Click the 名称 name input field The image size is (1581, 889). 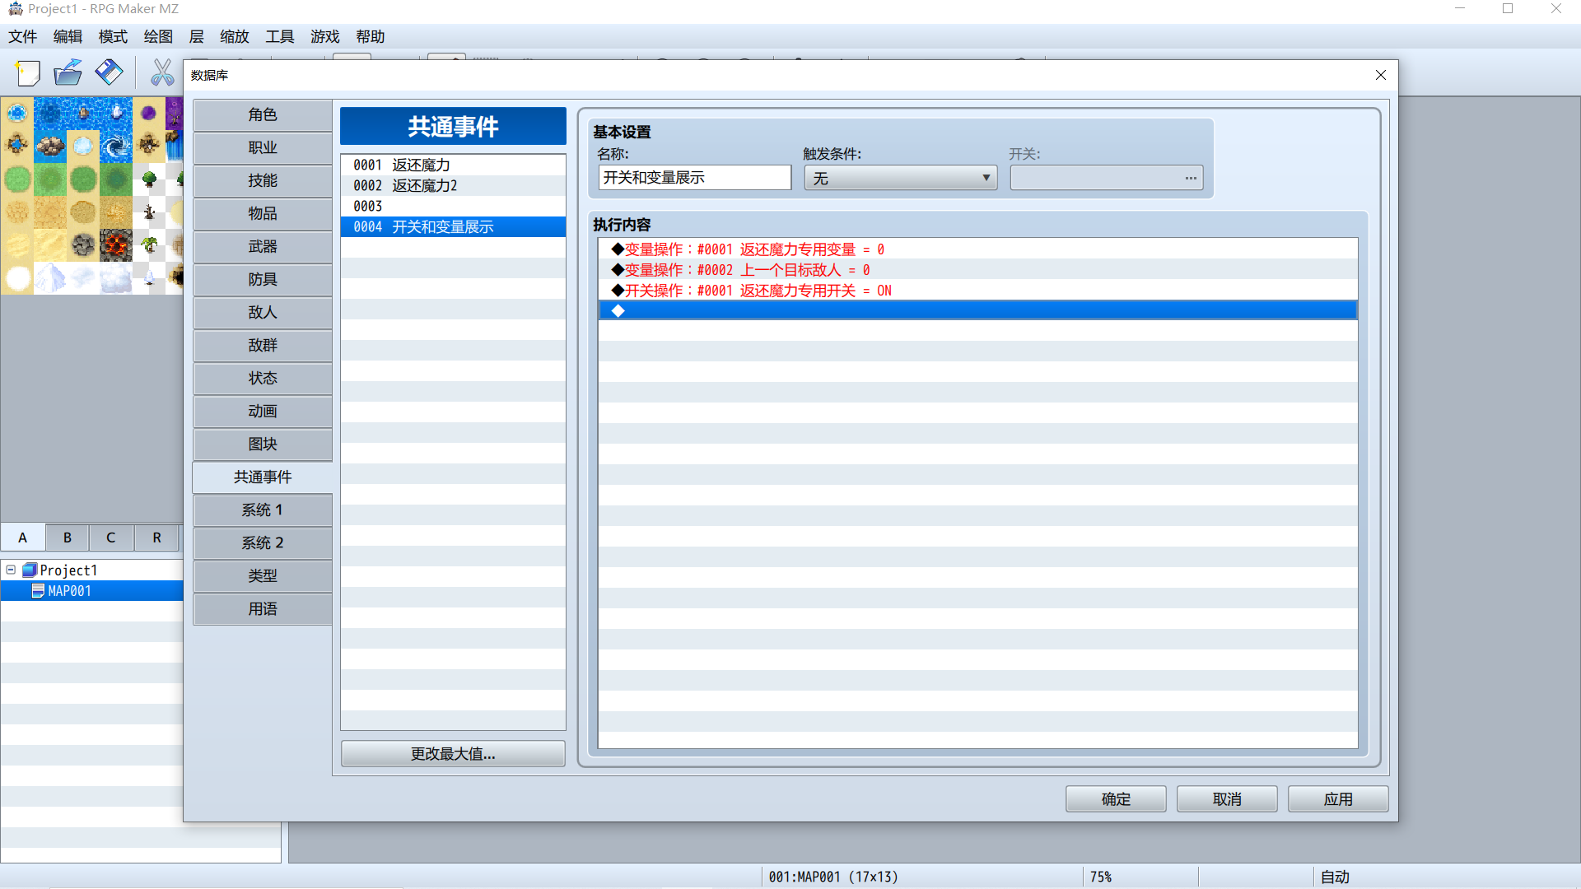click(694, 178)
